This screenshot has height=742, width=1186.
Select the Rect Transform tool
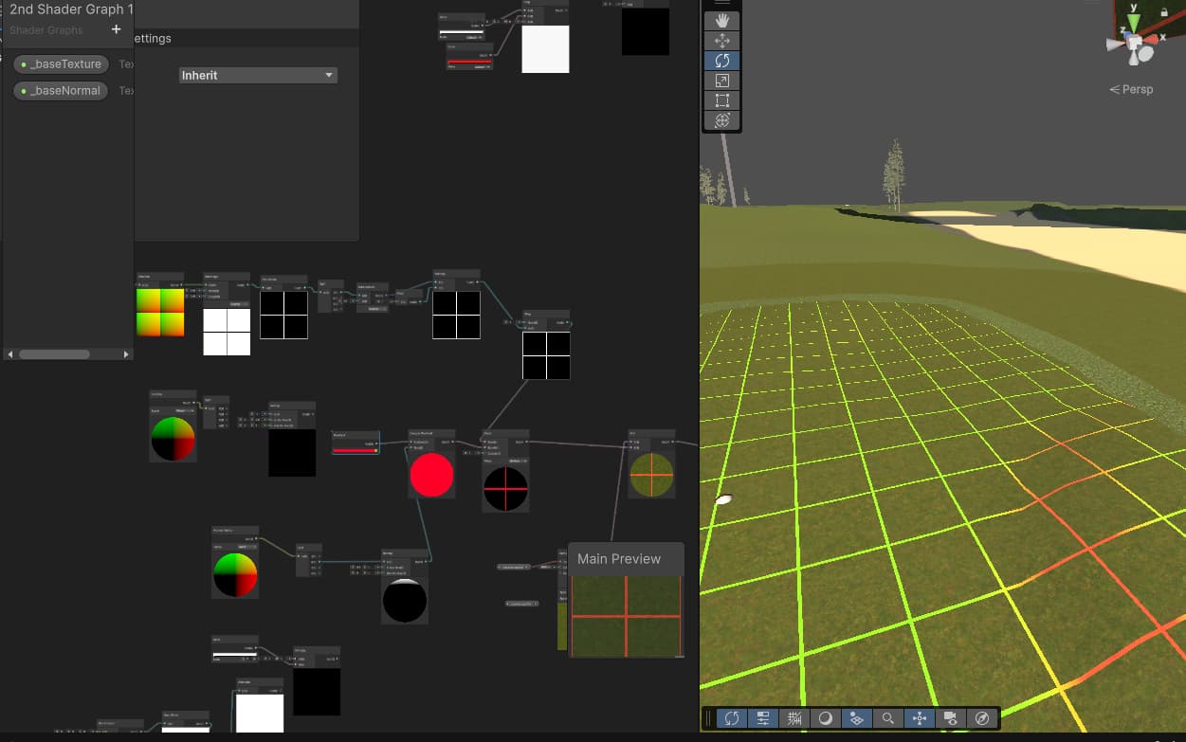pyautogui.click(x=721, y=100)
